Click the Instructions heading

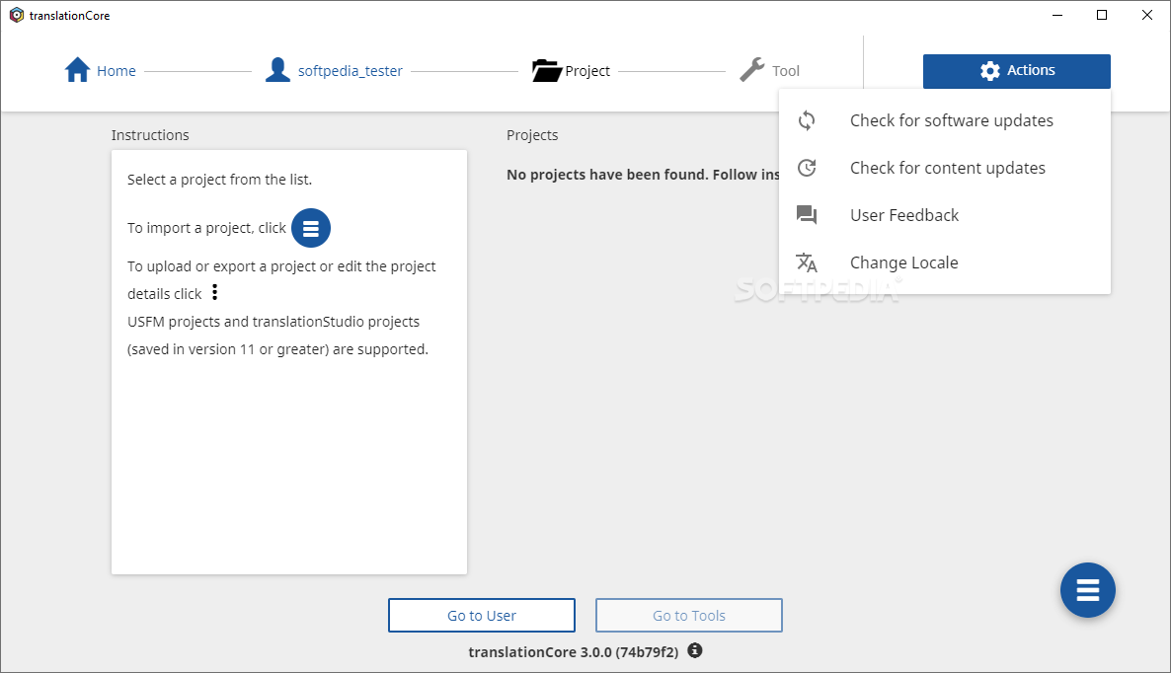[150, 135]
